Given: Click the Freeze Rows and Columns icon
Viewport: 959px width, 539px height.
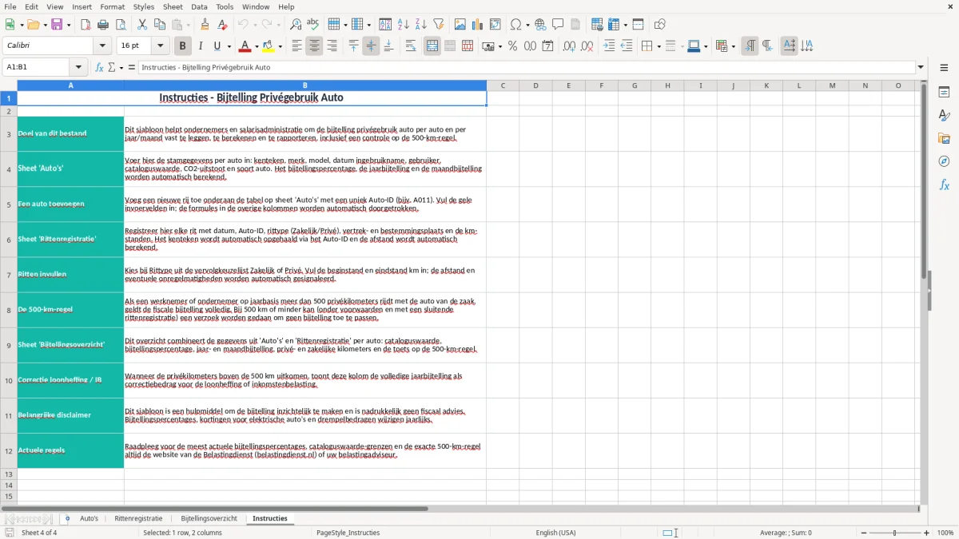Looking at the screenshot, I should [x=614, y=25].
